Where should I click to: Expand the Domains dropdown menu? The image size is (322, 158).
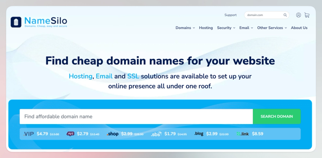click(x=185, y=28)
